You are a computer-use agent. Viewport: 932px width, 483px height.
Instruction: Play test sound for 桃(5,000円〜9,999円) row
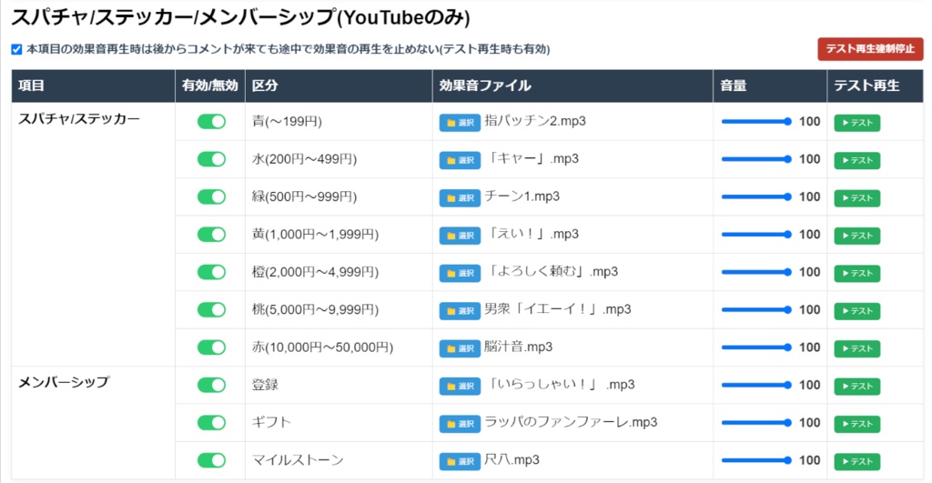tap(856, 311)
